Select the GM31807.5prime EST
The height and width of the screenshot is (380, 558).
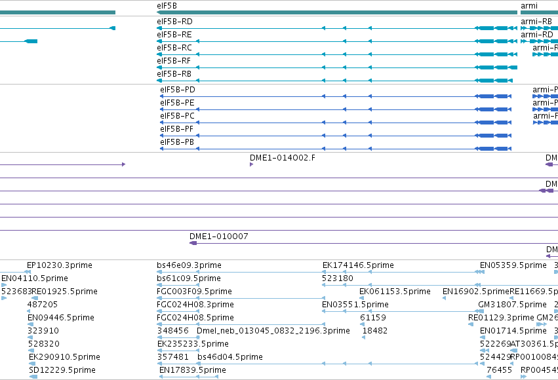pos(512,305)
